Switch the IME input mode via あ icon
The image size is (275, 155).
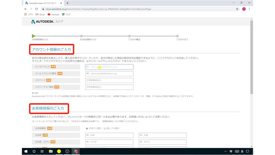click(242, 152)
